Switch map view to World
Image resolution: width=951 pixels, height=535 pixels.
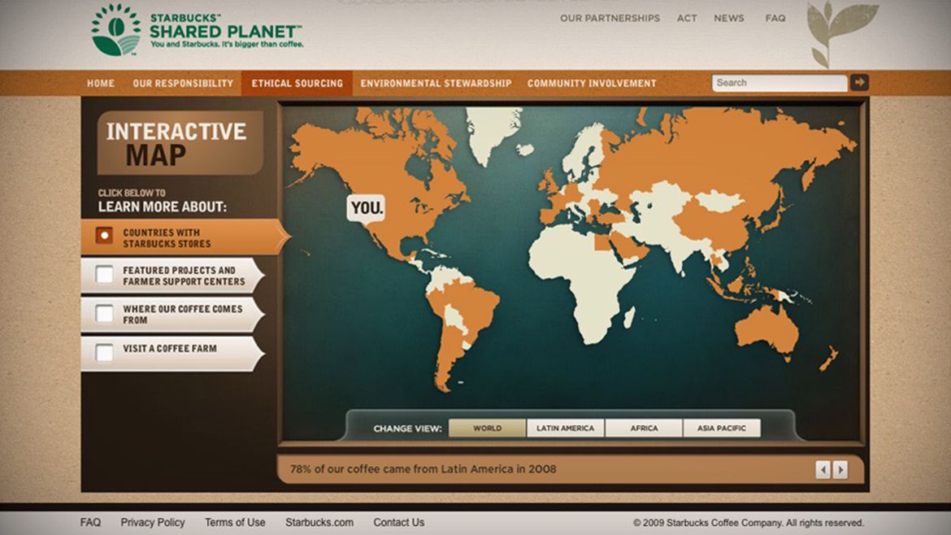coord(487,428)
